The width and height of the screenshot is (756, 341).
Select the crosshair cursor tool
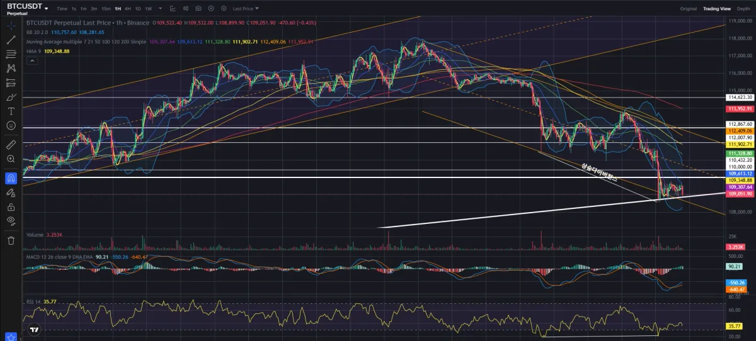pyautogui.click(x=11, y=25)
